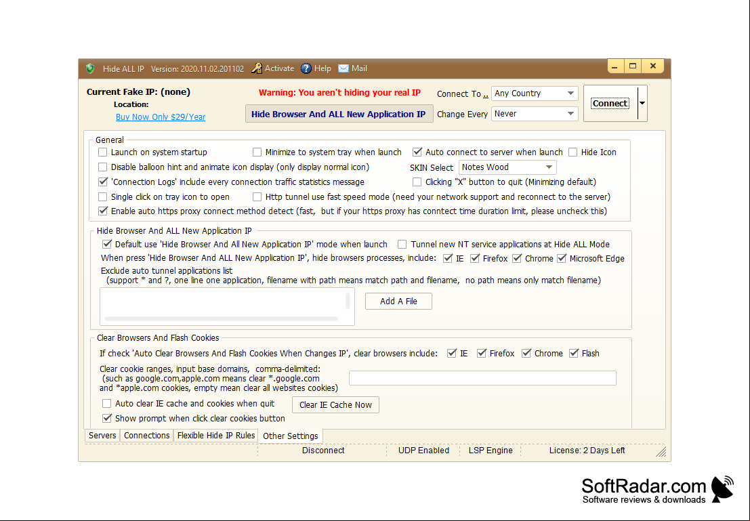Image resolution: width=750 pixels, height=521 pixels.
Task: Enable Http tunnel fast speed mode
Action: point(257,196)
